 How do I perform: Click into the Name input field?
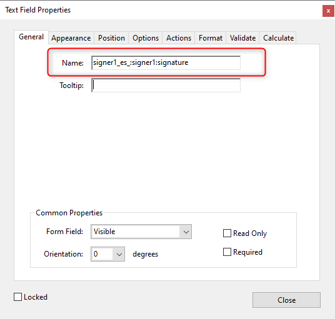click(x=166, y=62)
